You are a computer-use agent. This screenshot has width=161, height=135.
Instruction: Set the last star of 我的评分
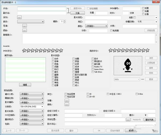point(147,50)
